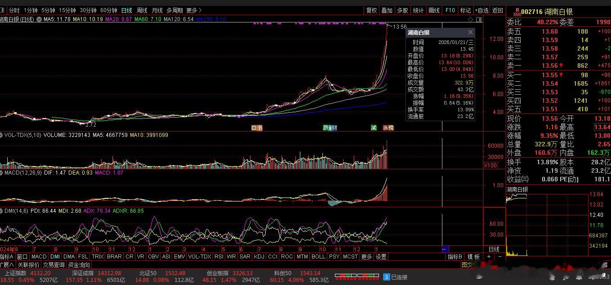Expand 更多 indicators in bottom tab bar
The width and height of the screenshot is (611, 285).
pos(366,257)
